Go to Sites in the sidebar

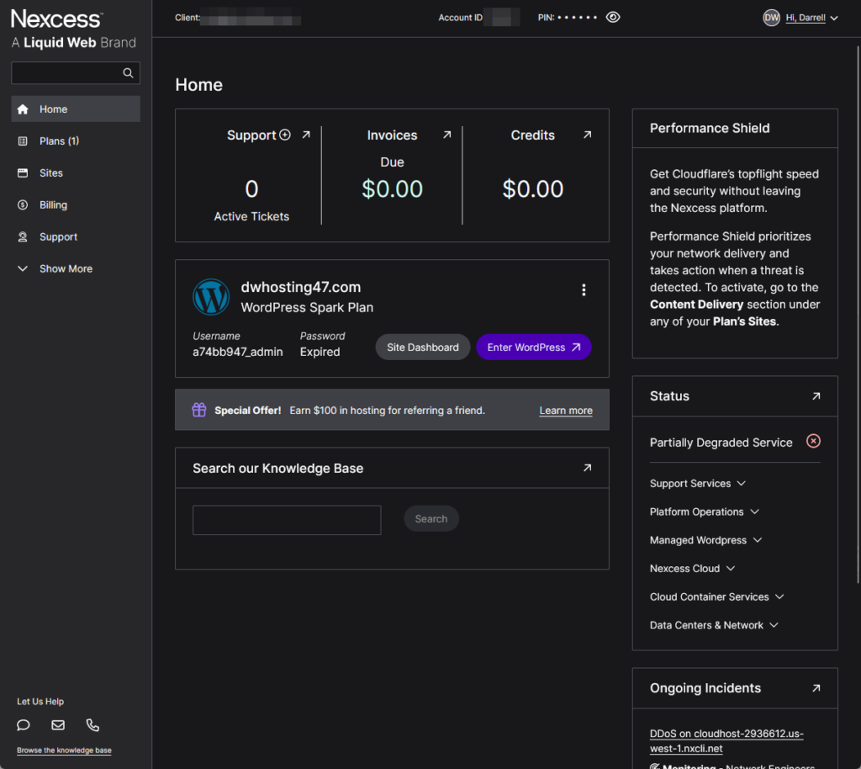pyautogui.click(x=76, y=173)
